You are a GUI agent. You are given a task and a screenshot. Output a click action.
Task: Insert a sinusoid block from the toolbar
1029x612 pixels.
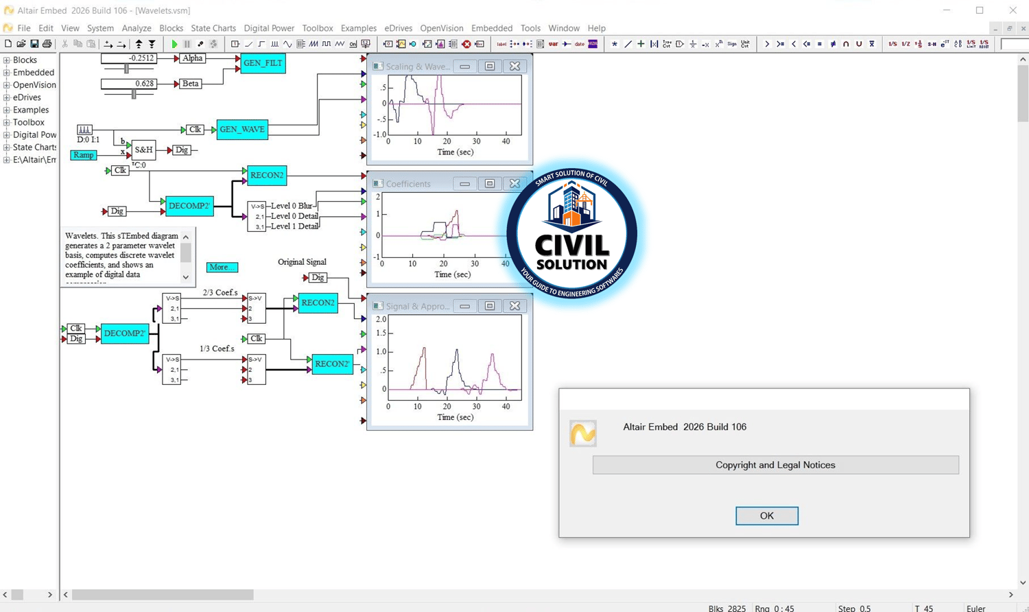pos(287,44)
